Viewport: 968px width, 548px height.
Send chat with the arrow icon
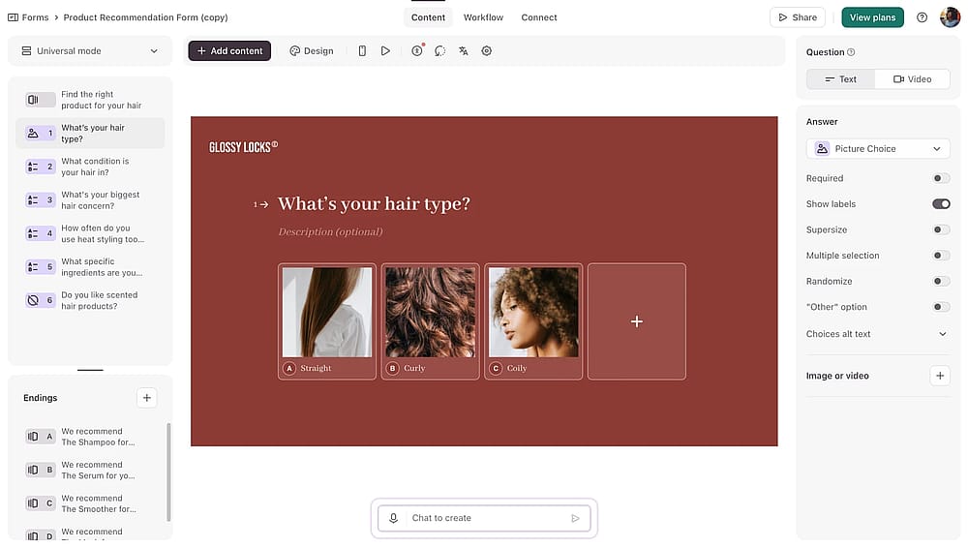(575, 518)
